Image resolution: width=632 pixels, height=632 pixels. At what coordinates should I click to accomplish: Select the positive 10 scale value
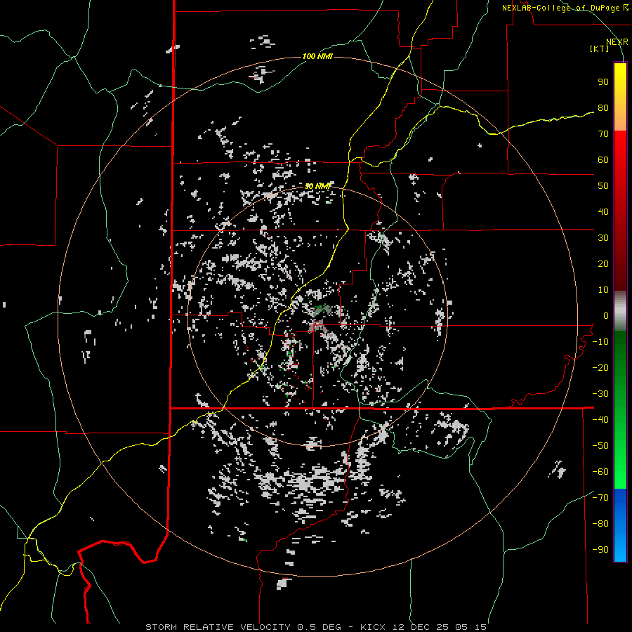tap(603, 290)
